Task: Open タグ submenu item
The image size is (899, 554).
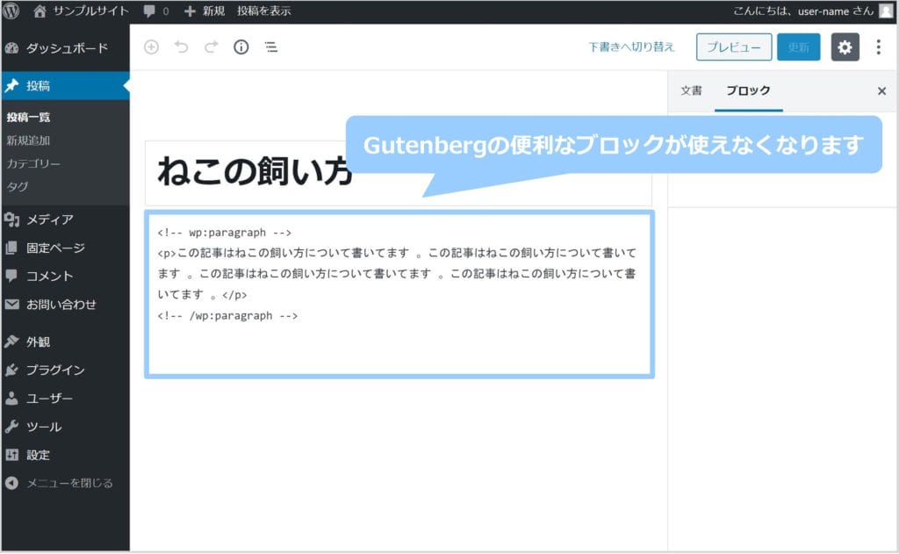Action: (x=18, y=186)
